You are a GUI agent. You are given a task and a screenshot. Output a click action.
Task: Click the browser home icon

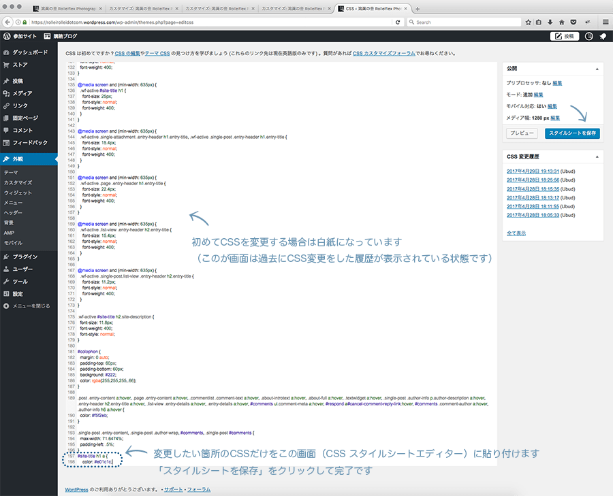coord(561,22)
